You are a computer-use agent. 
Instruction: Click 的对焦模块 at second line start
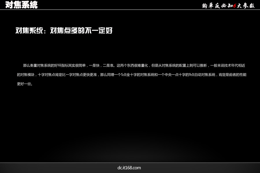point(26,75)
